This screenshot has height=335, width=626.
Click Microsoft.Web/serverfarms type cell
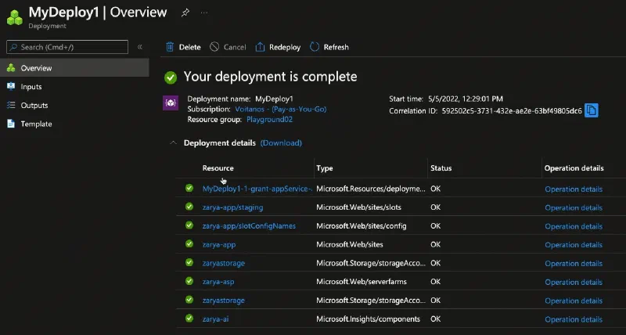coord(362,282)
